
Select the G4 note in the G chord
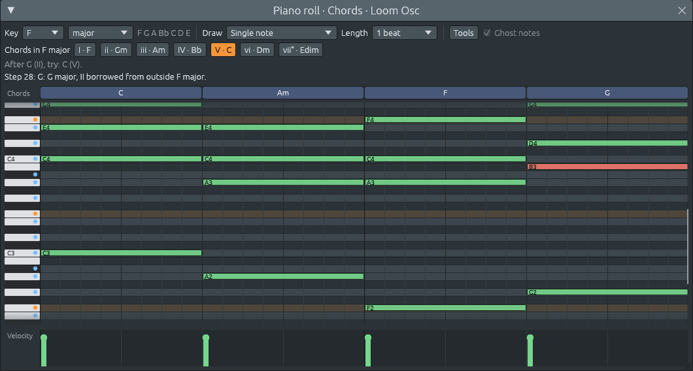click(x=607, y=105)
